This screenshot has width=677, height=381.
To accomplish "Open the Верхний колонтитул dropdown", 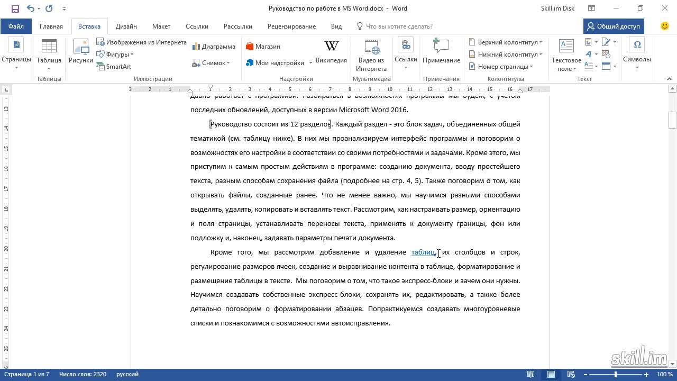I will coord(506,42).
